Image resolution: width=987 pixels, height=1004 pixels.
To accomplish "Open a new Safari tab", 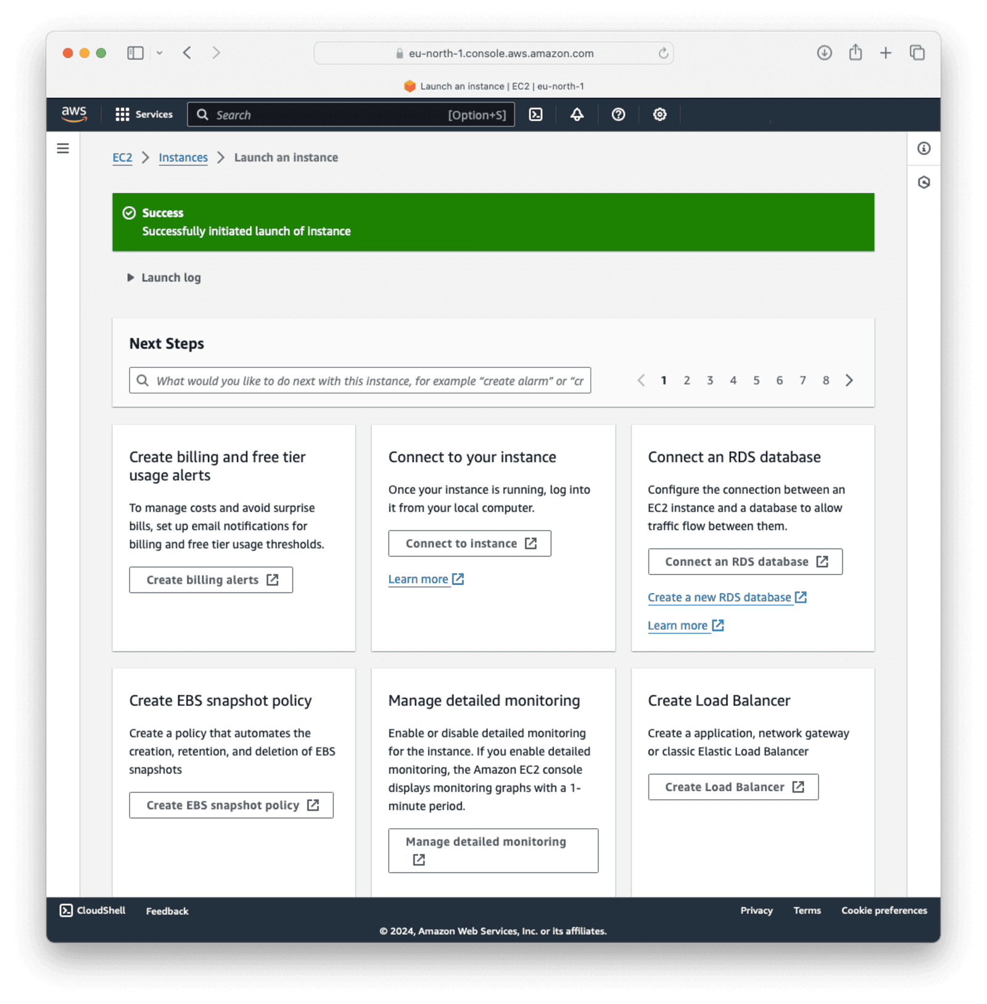I will 885,53.
